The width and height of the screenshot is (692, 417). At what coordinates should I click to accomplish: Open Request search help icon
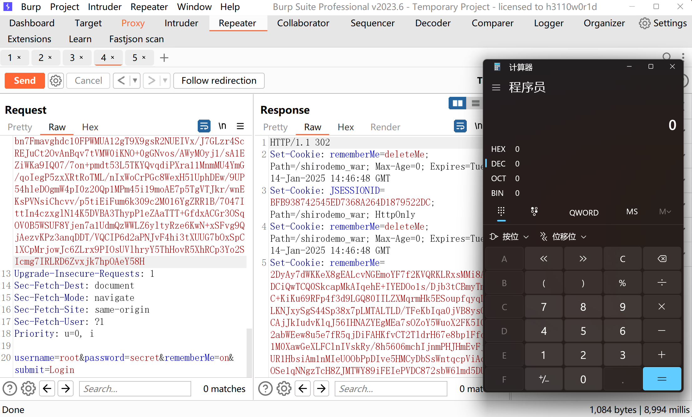(10, 389)
